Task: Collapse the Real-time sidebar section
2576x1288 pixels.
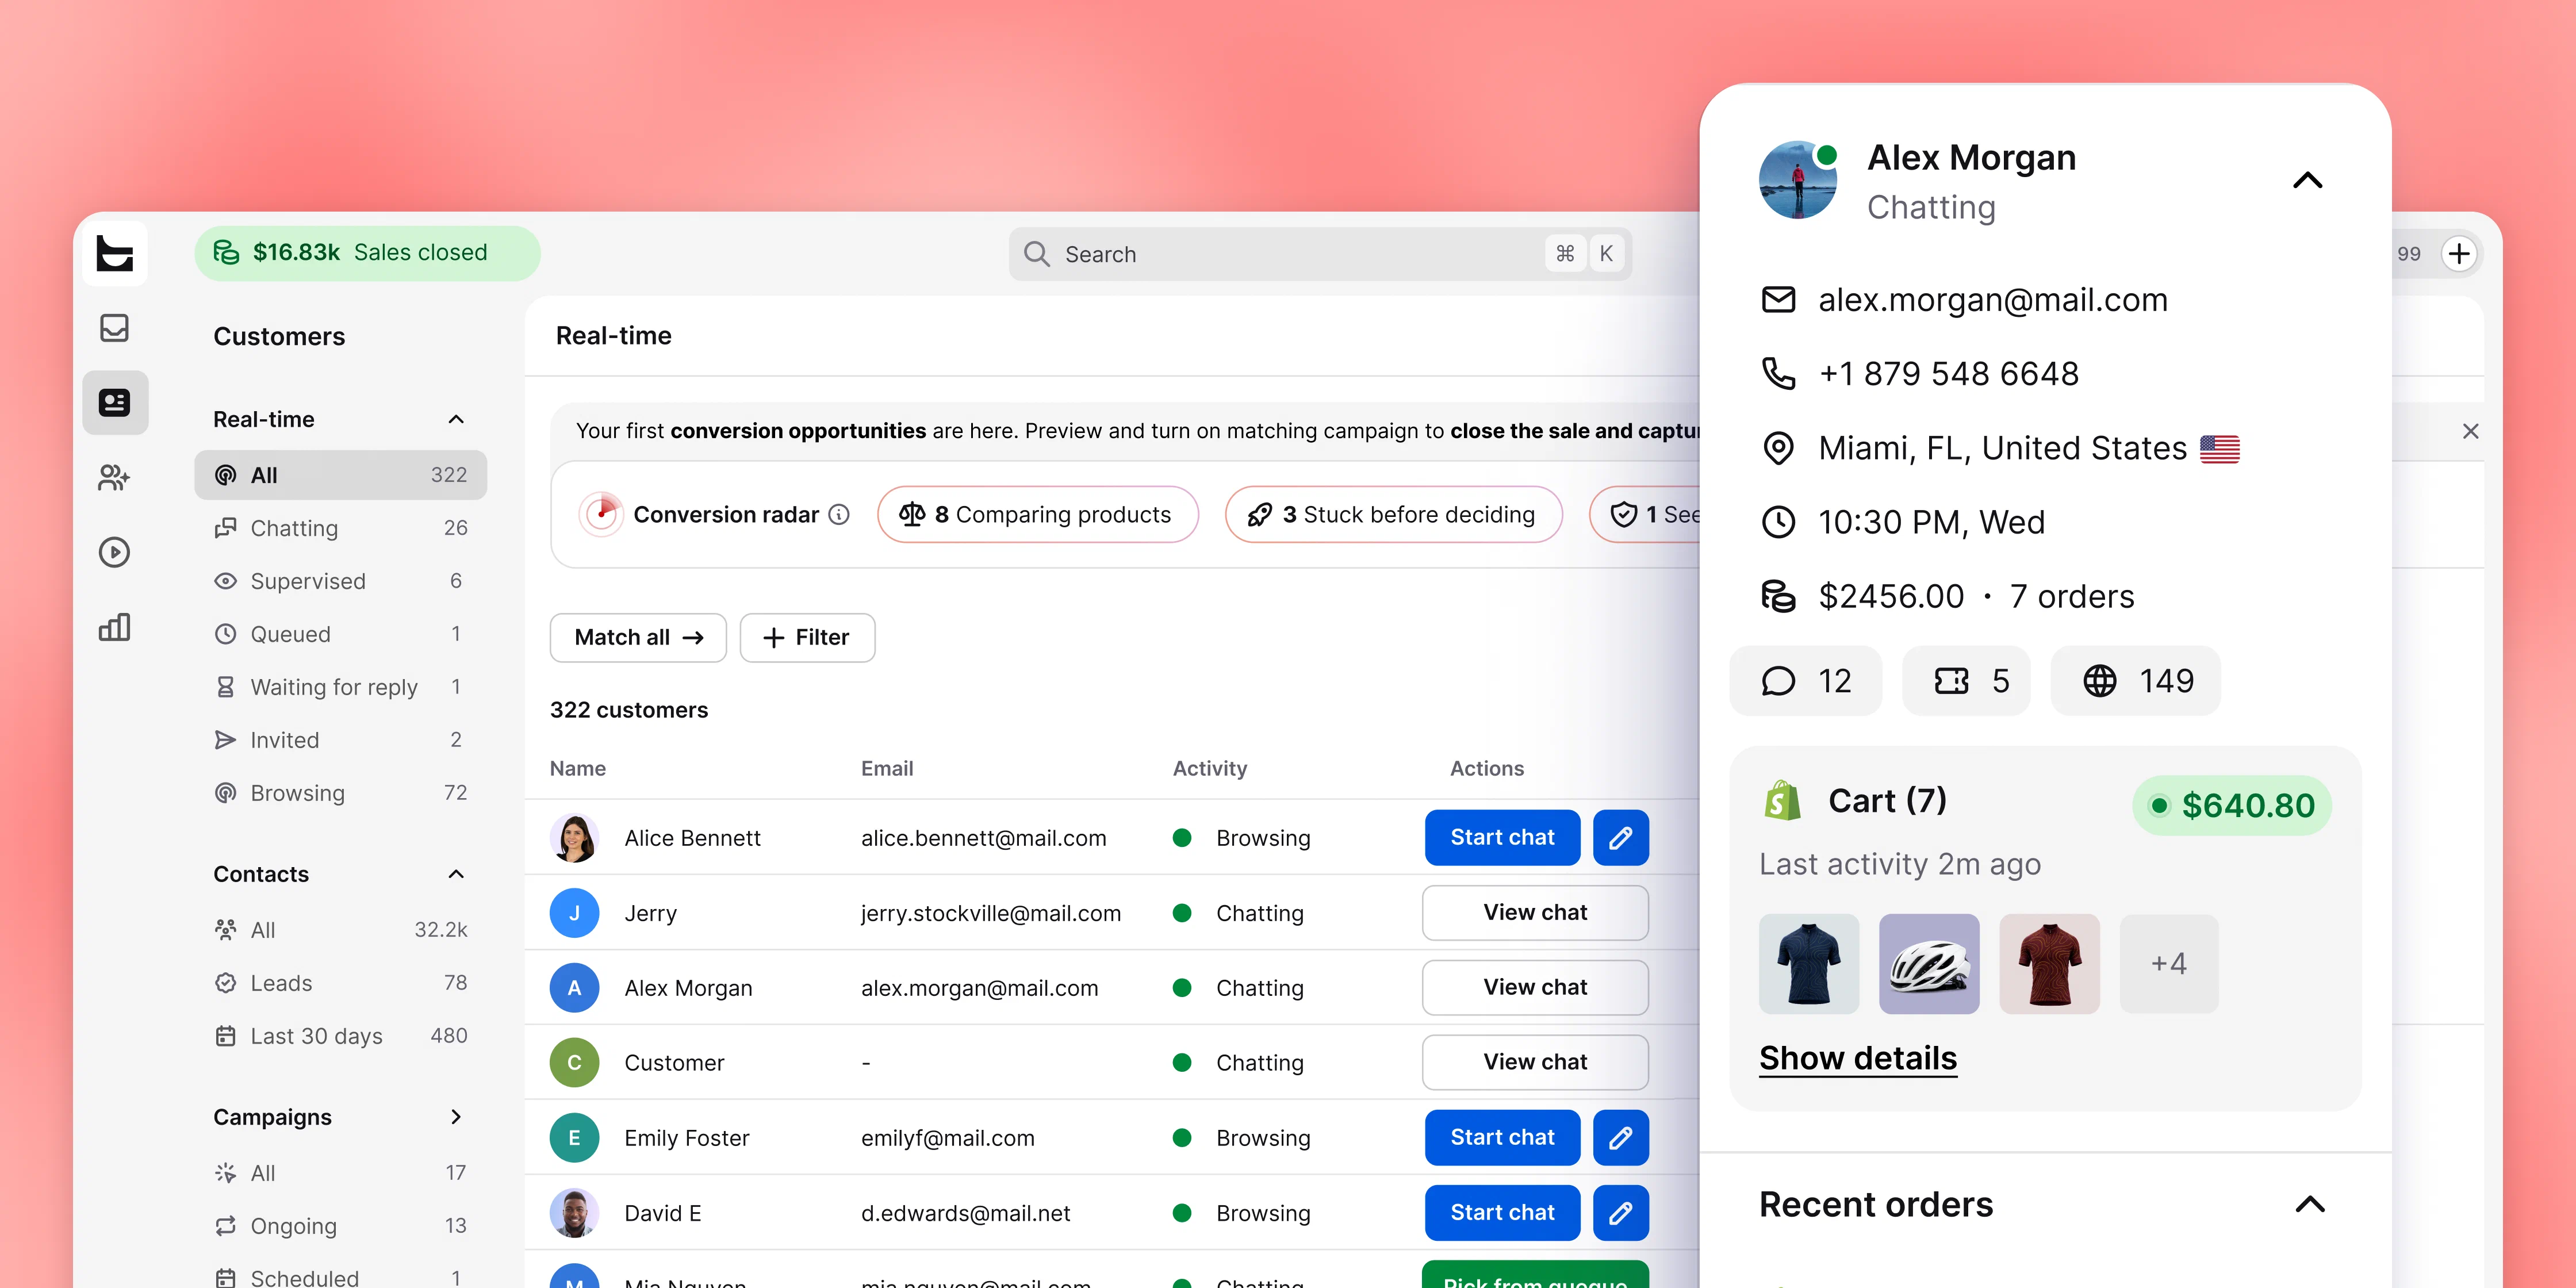Action: tap(456, 419)
